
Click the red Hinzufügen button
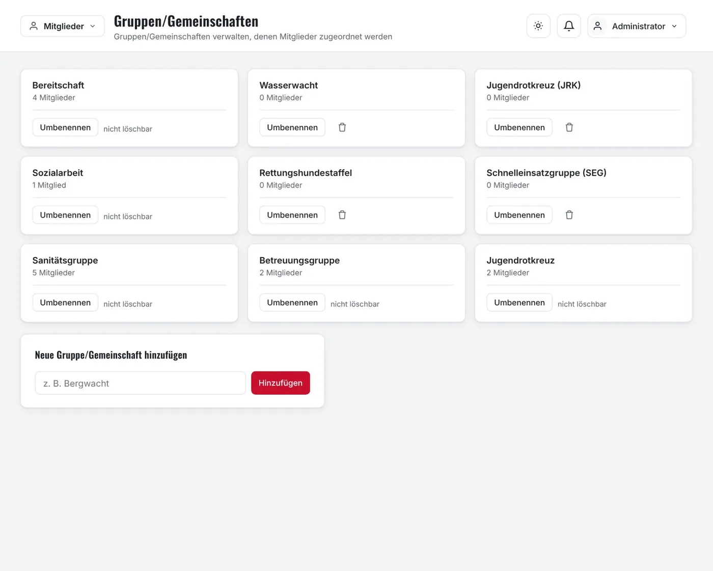coord(281,383)
